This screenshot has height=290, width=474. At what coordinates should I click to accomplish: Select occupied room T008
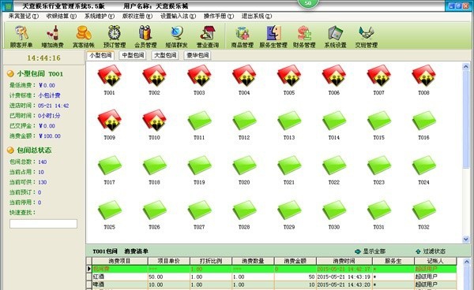coord(423,80)
